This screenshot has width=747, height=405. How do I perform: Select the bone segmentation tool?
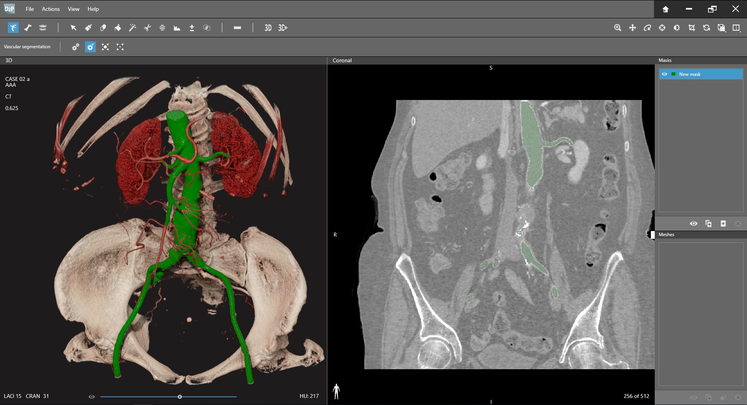(x=28, y=28)
